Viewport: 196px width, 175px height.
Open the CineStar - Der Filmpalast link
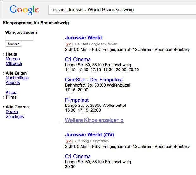(94, 80)
